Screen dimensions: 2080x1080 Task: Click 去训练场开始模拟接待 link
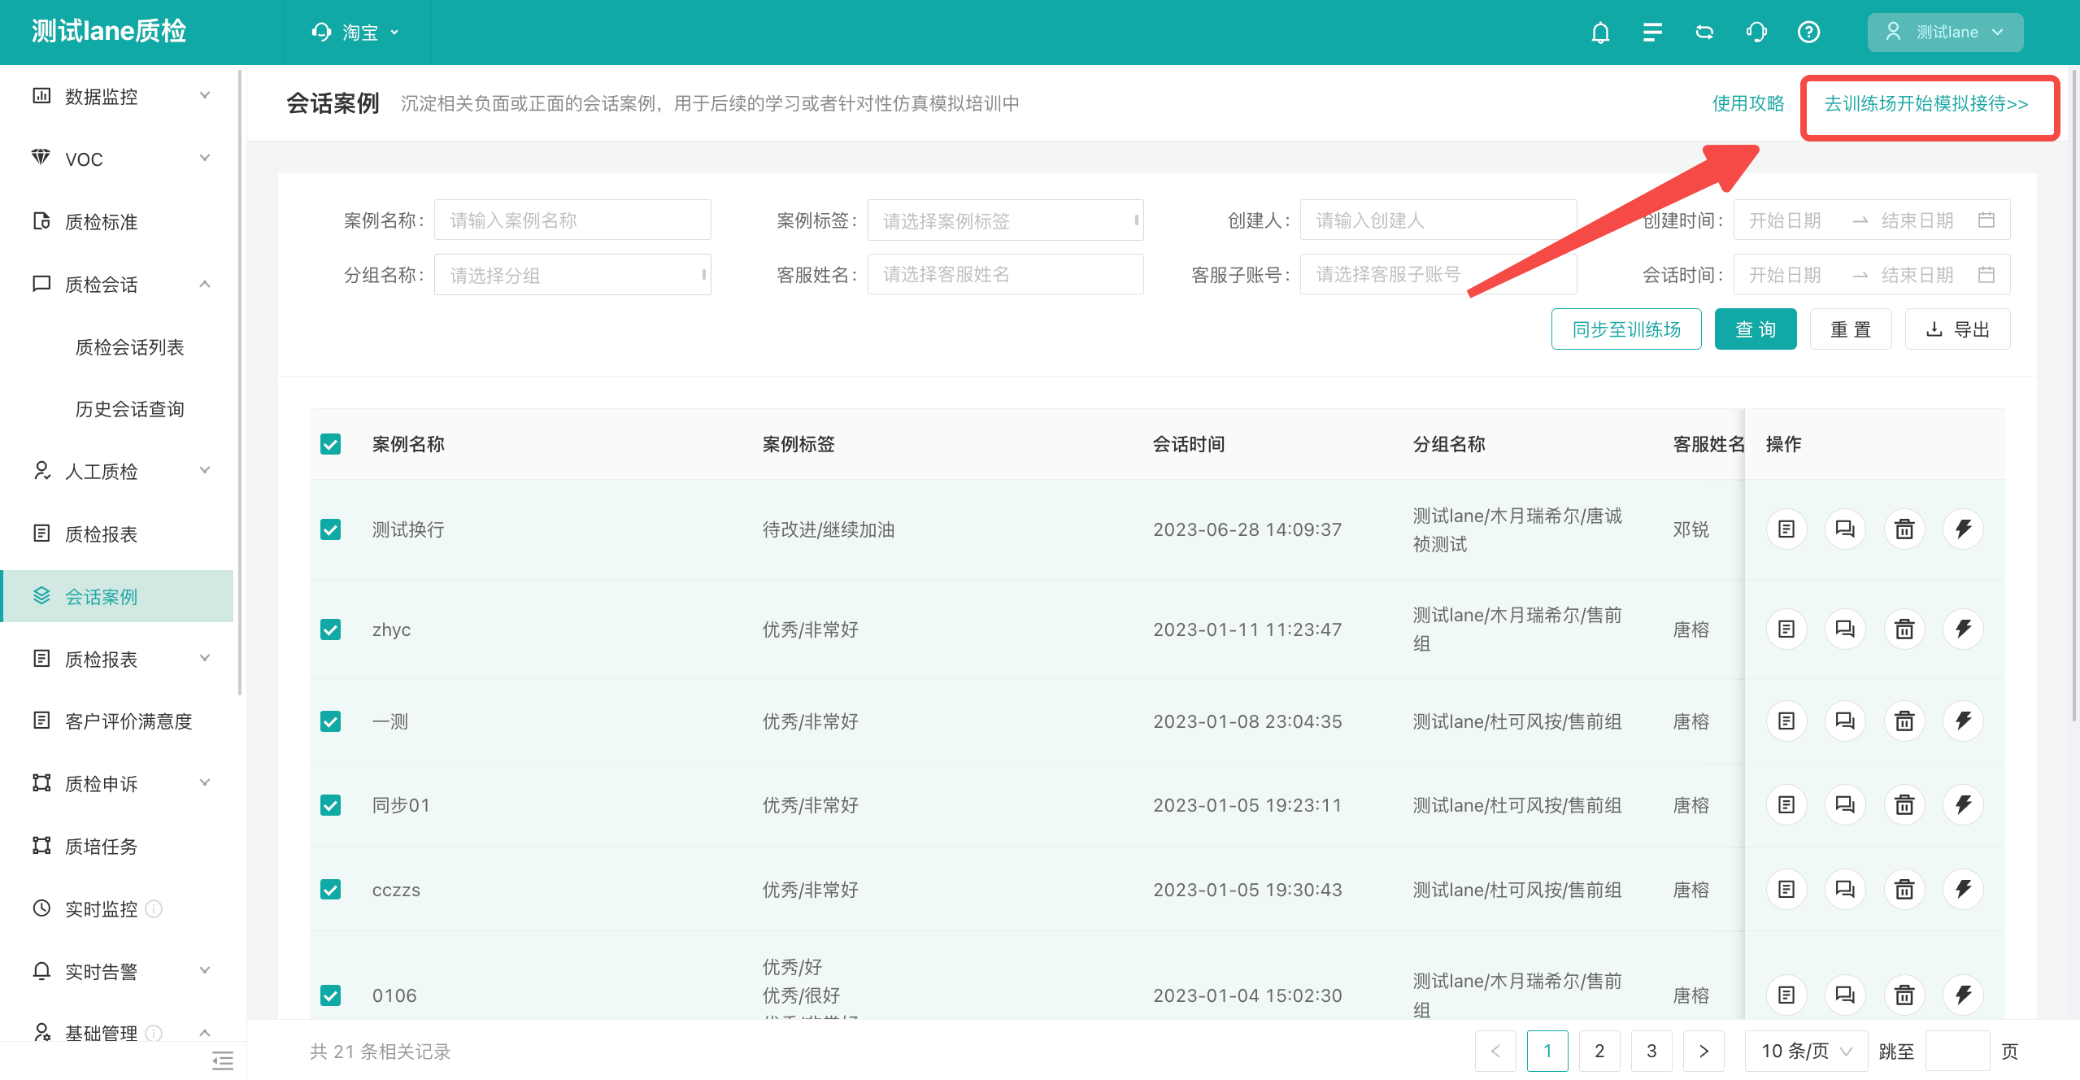(x=1926, y=103)
